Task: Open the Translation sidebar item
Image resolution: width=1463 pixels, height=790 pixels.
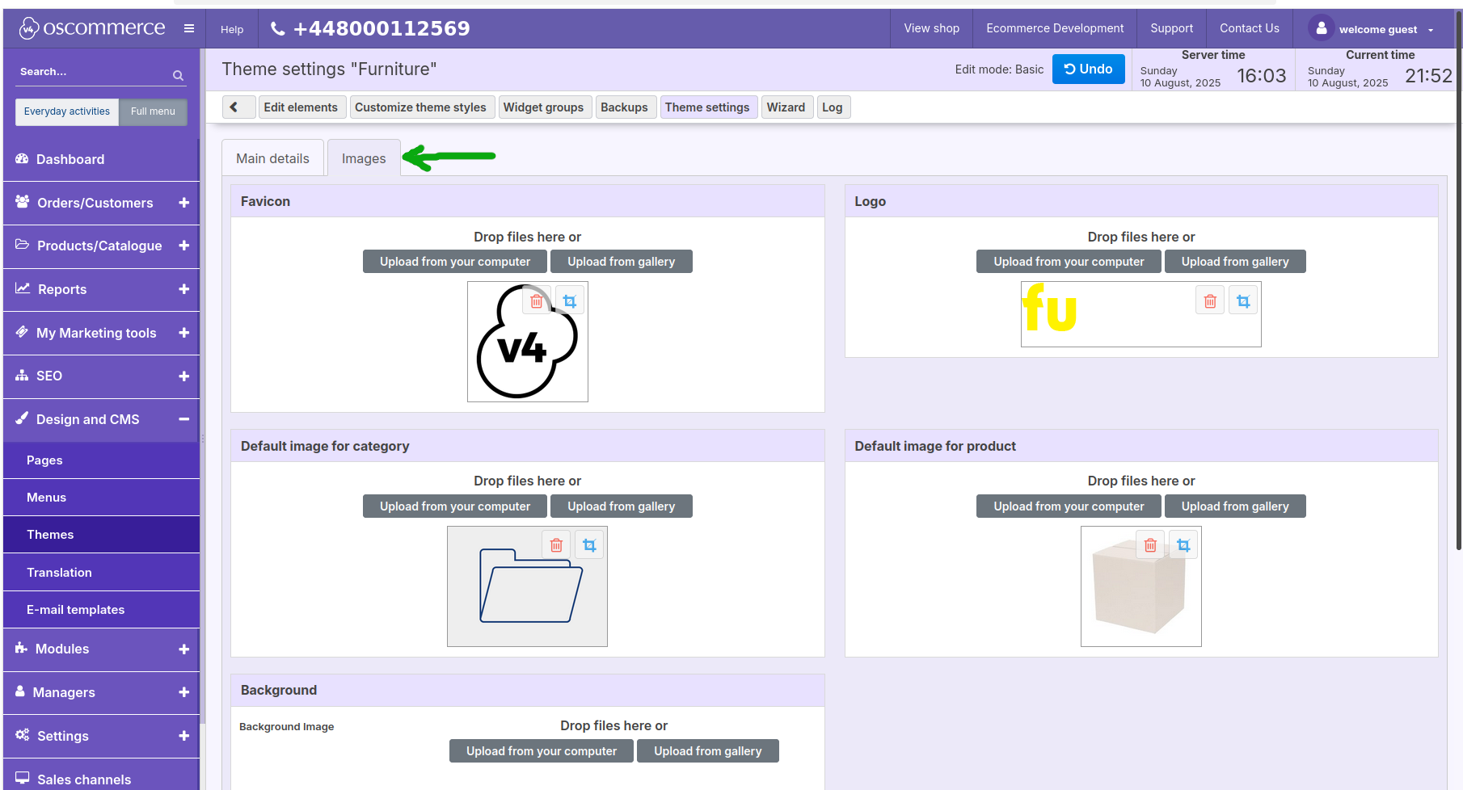Action: tap(101, 573)
